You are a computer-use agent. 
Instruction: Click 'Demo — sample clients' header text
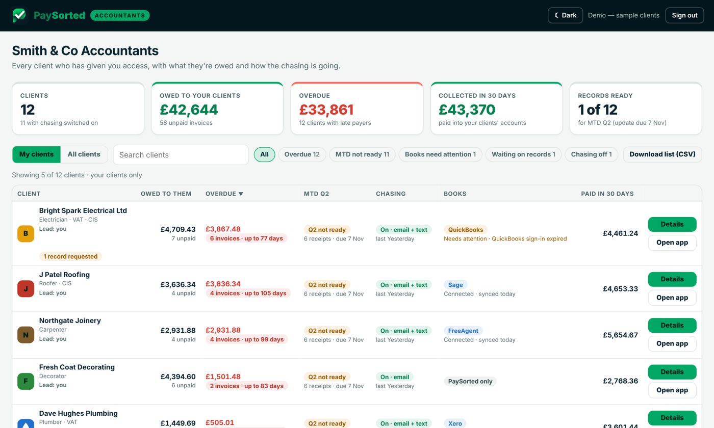624,15
